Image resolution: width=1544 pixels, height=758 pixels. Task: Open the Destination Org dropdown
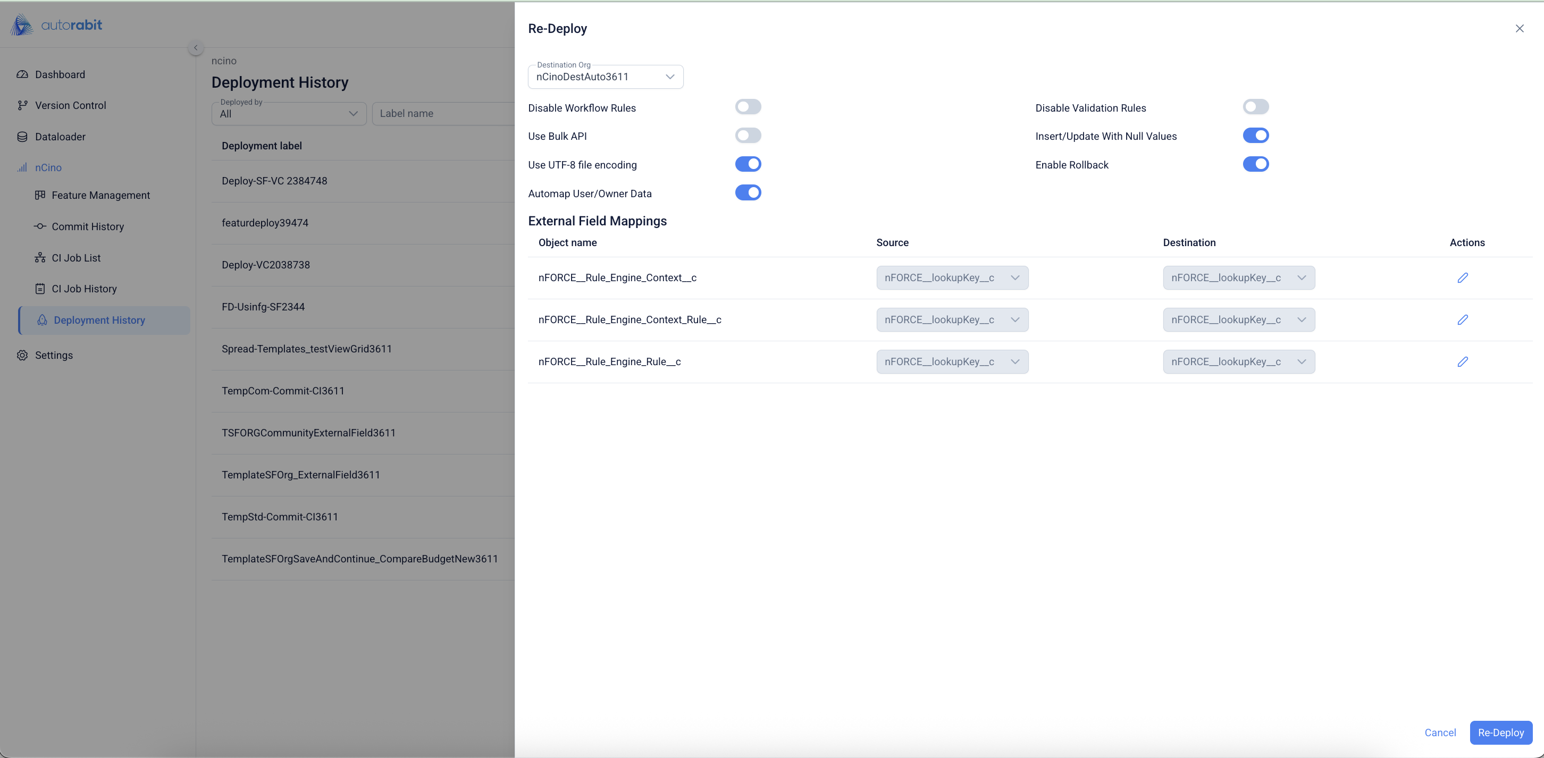pyautogui.click(x=606, y=77)
